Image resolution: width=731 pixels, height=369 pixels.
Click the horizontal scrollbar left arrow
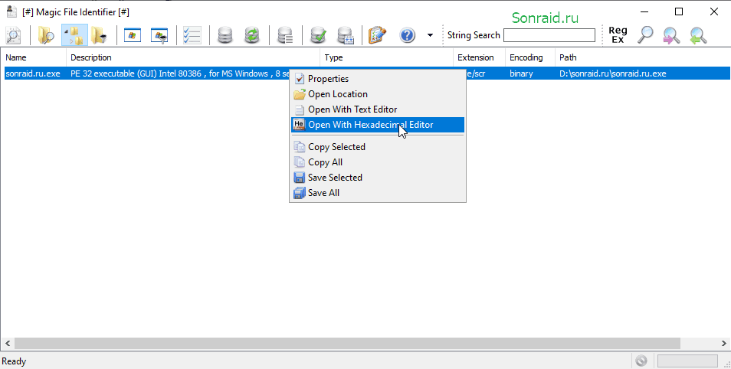(8, 344)
